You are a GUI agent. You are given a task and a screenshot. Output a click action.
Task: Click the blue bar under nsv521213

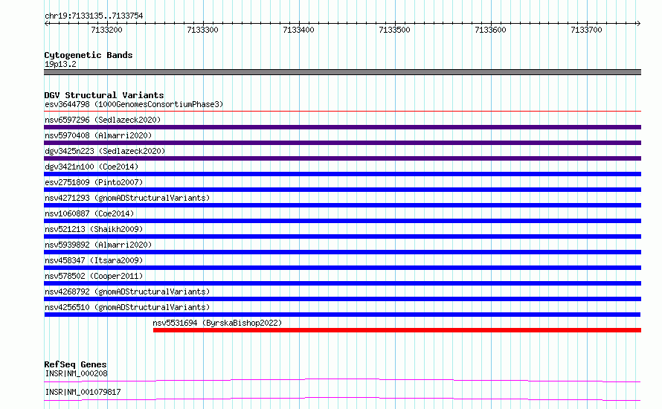(x=342, y=236)
